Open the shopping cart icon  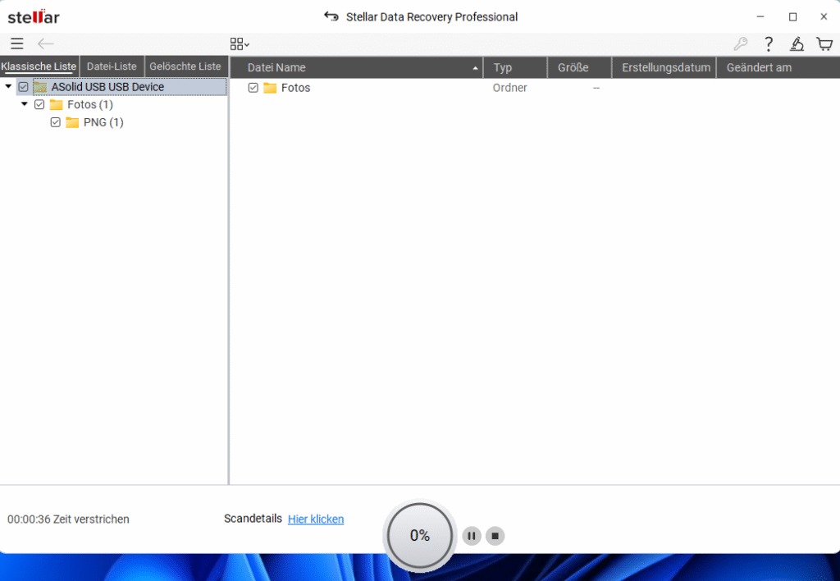824,44
